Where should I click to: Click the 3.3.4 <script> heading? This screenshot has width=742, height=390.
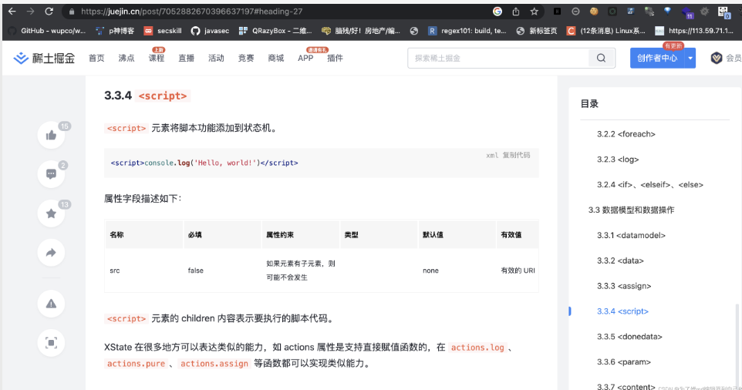click(x=147, y=96)
